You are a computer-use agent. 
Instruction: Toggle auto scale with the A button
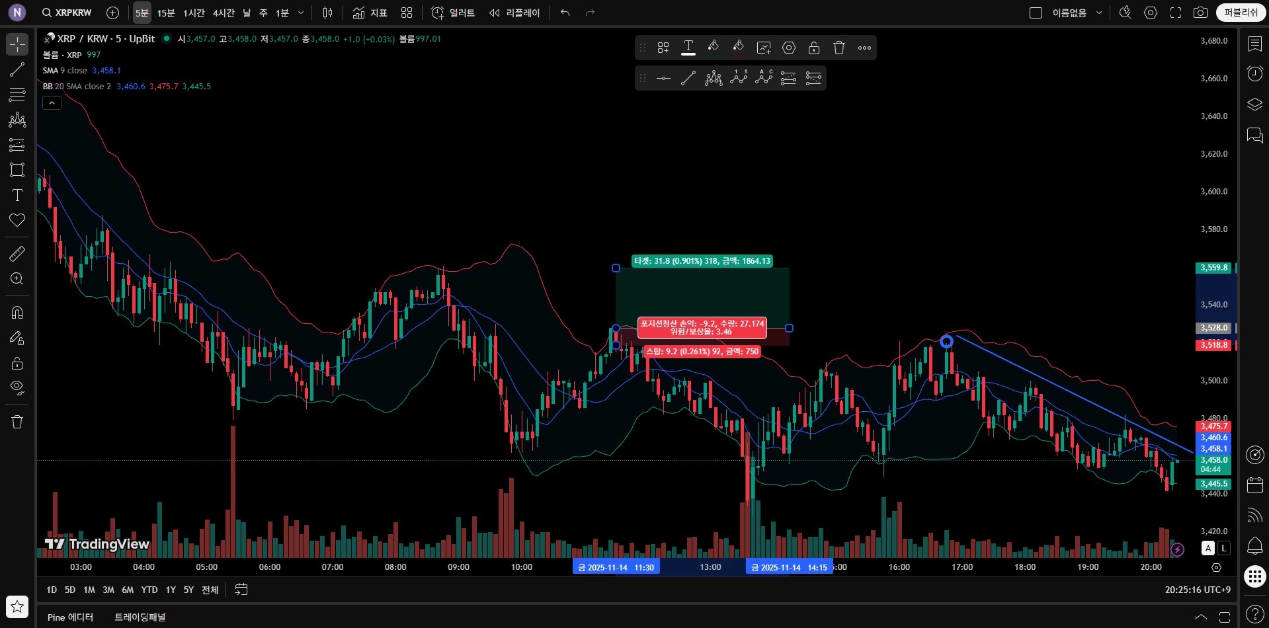click(1208, 548)
